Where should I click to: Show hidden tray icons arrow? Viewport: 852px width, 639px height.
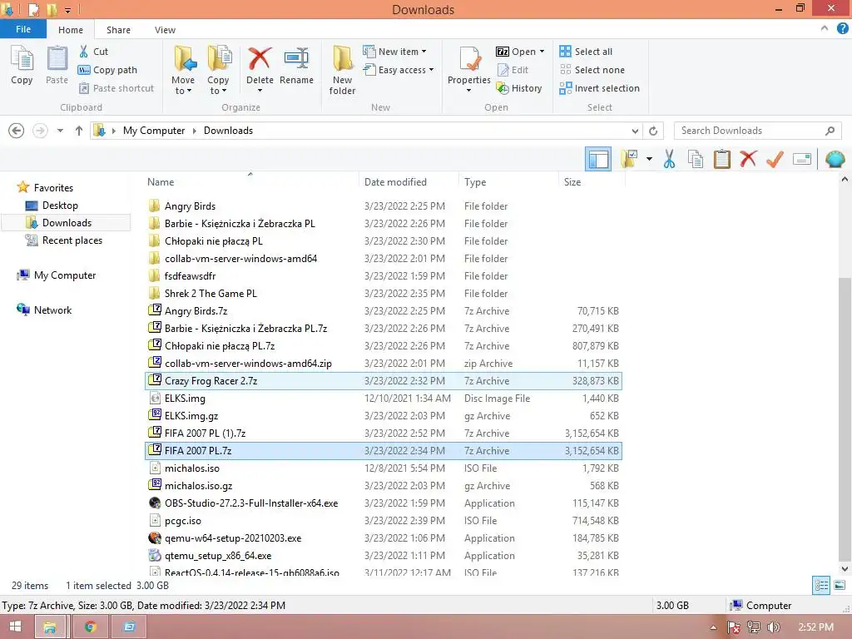click(713, 628)
